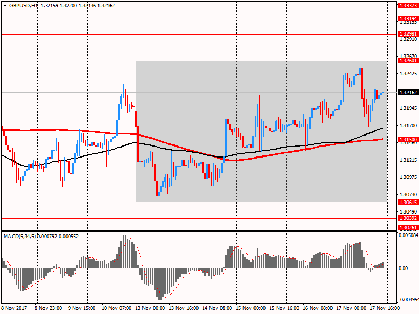
Task: Select the 1.33194 red price label
Action: [x=408, y=19]
